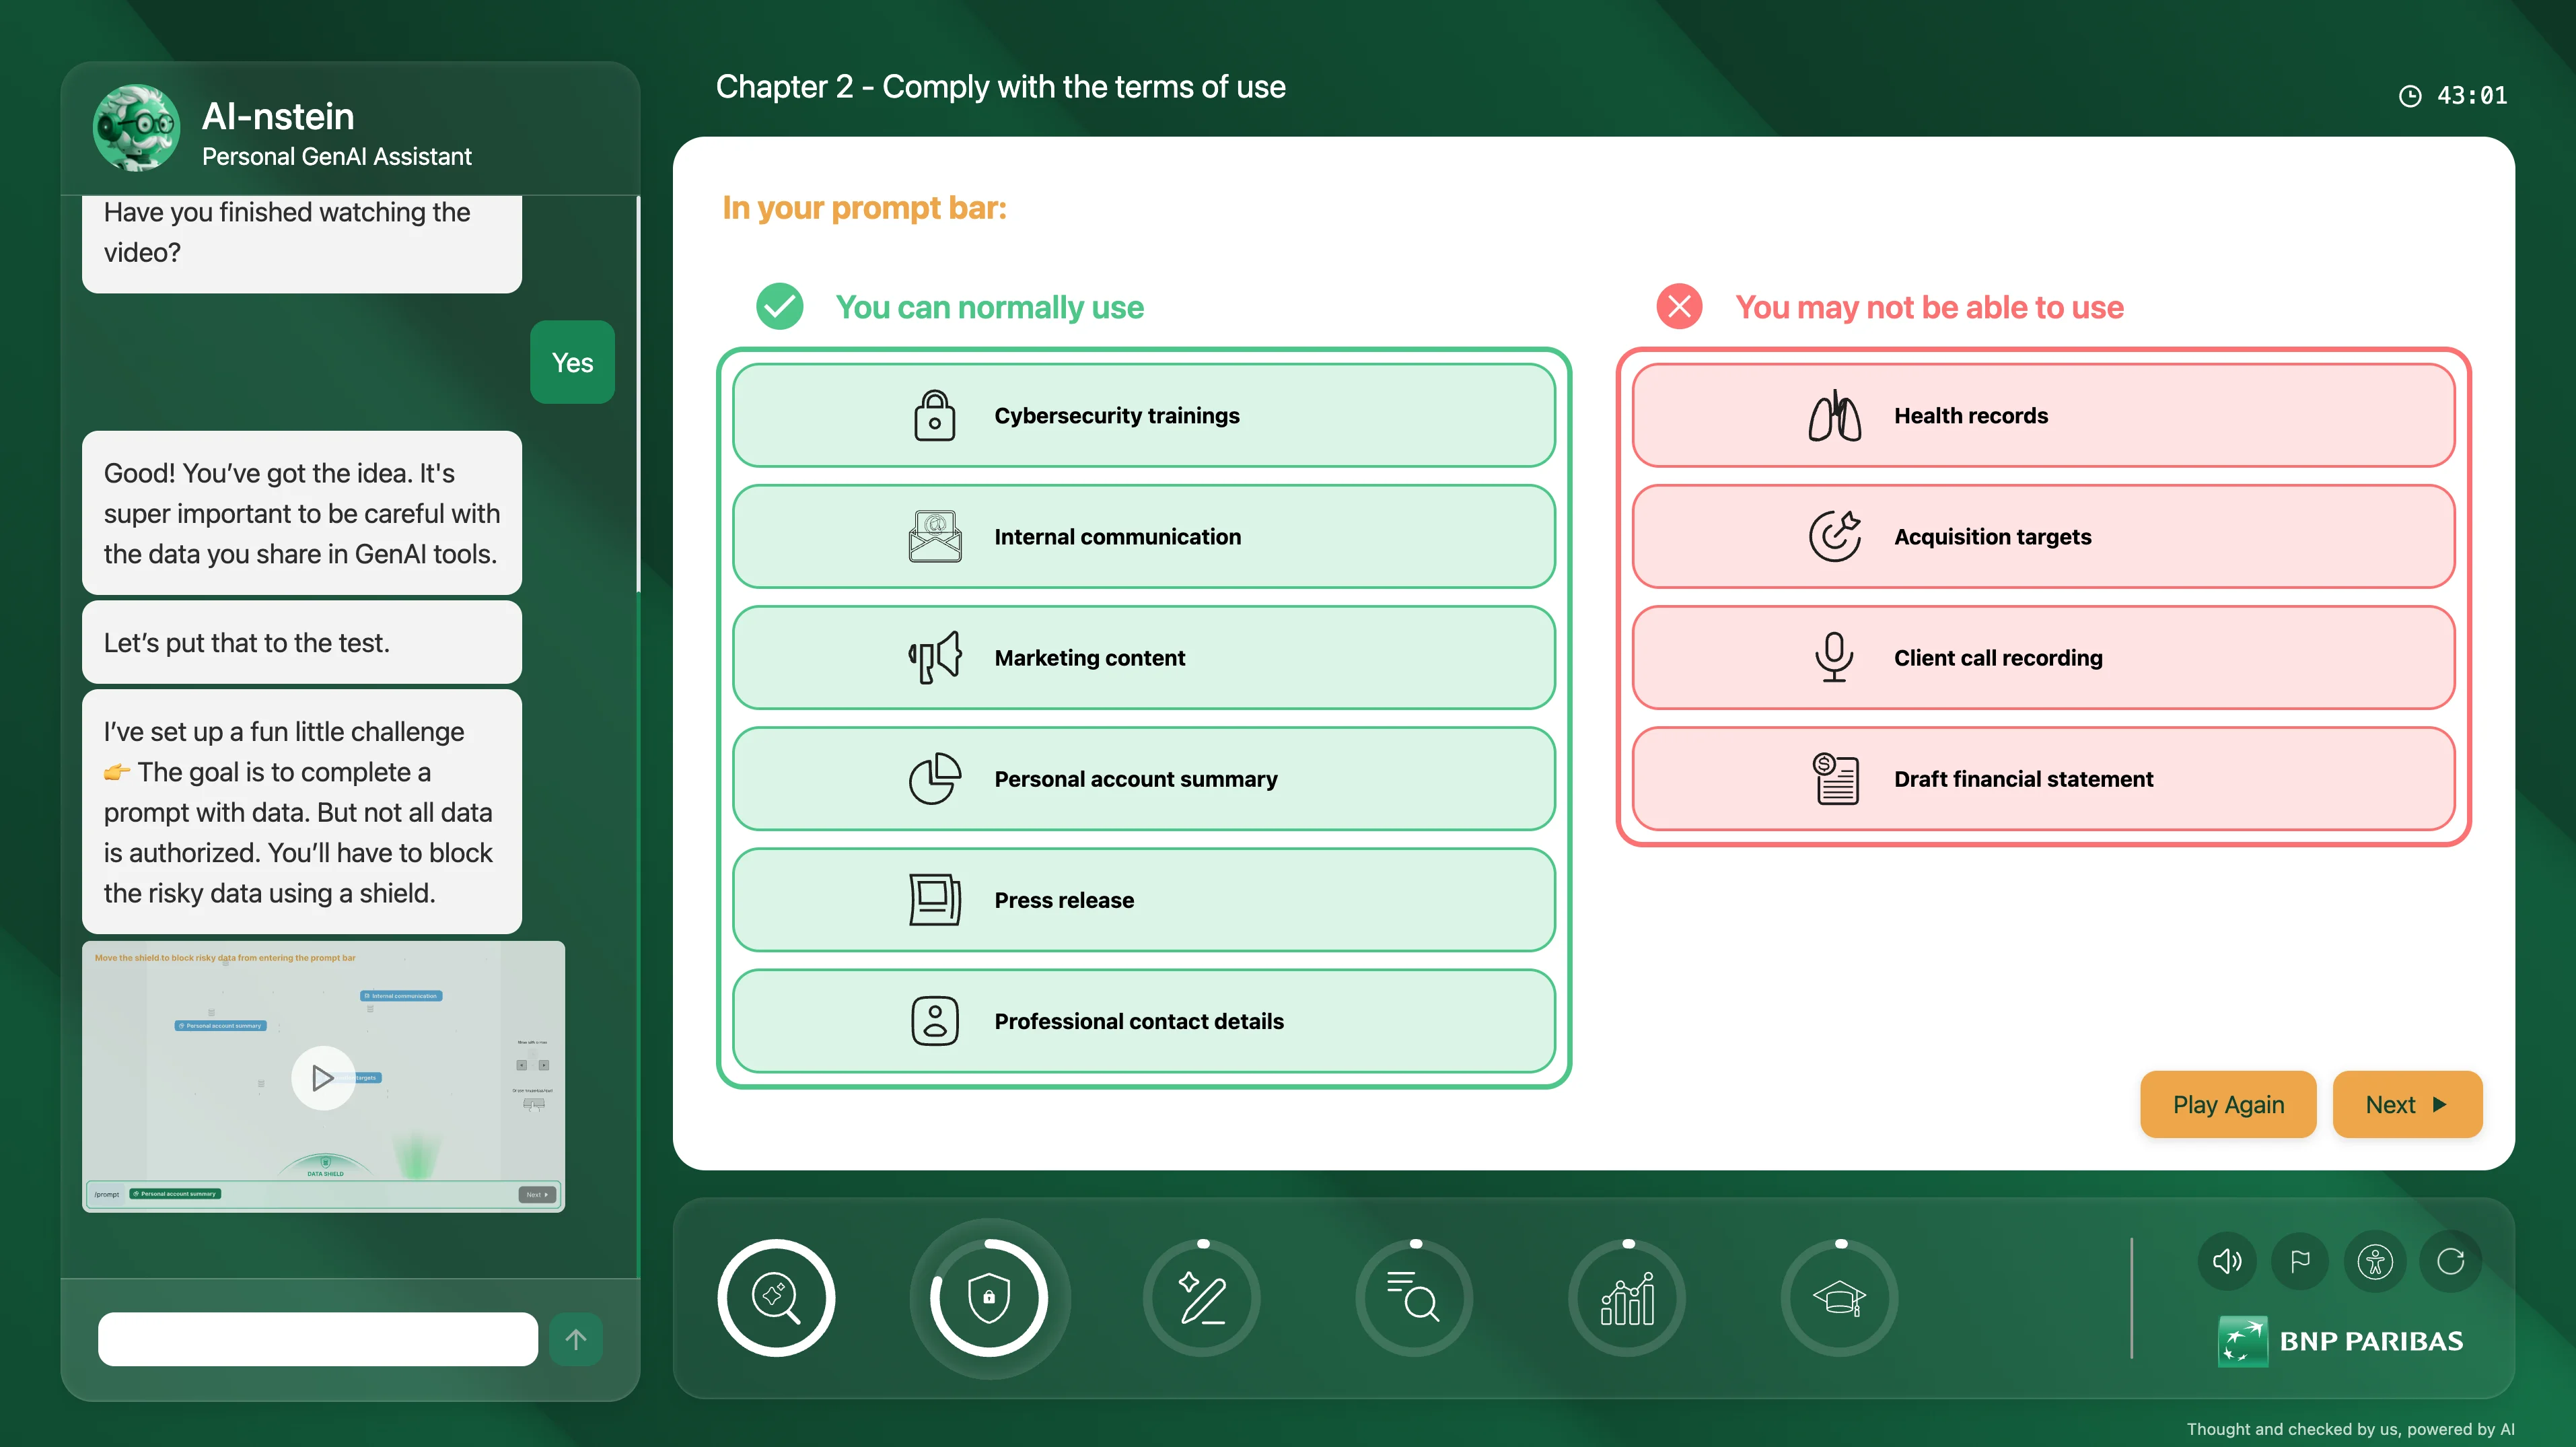Image resolution: width=2576 pixels, height=1447 pixels.
Task: Open the graduation cap chapter icon
Action: [x=1840, y=1297]
